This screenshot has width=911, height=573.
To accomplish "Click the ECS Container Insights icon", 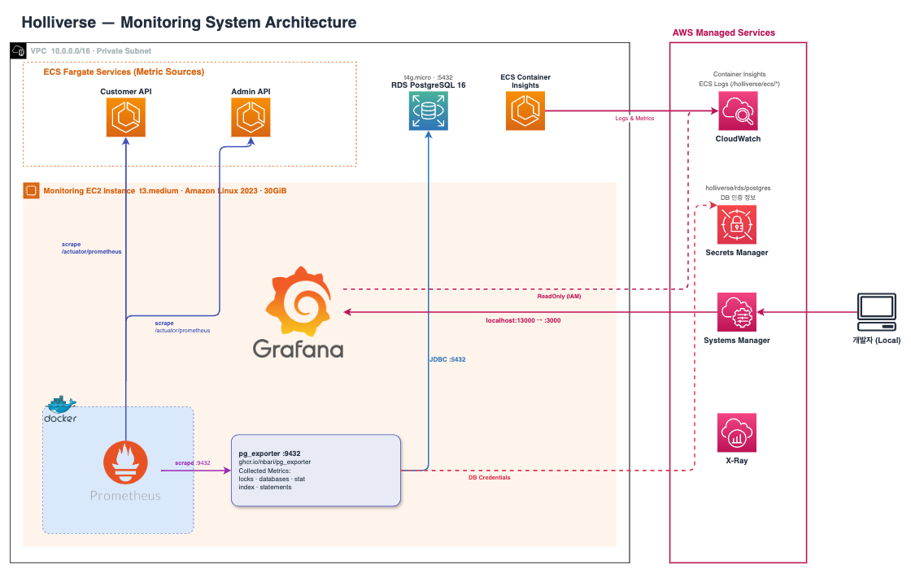I will [525, 111].
